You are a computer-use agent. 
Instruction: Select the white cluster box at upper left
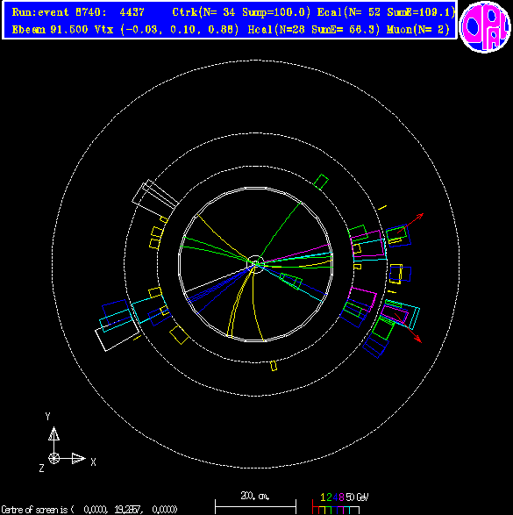[x=155, y=197]
